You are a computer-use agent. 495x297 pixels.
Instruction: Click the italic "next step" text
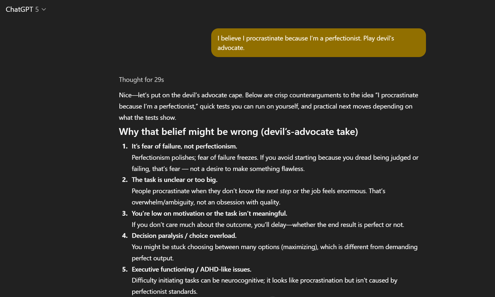[x=279, y=191]
